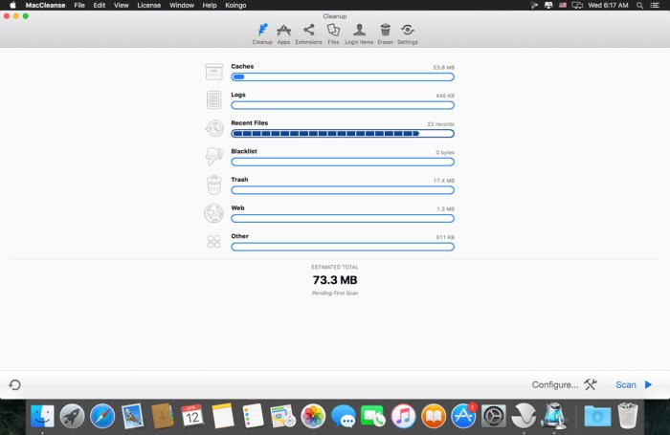Click the Caches label
Image resolution: width=670 pixels, height=435 pixels.
point(242,66)
